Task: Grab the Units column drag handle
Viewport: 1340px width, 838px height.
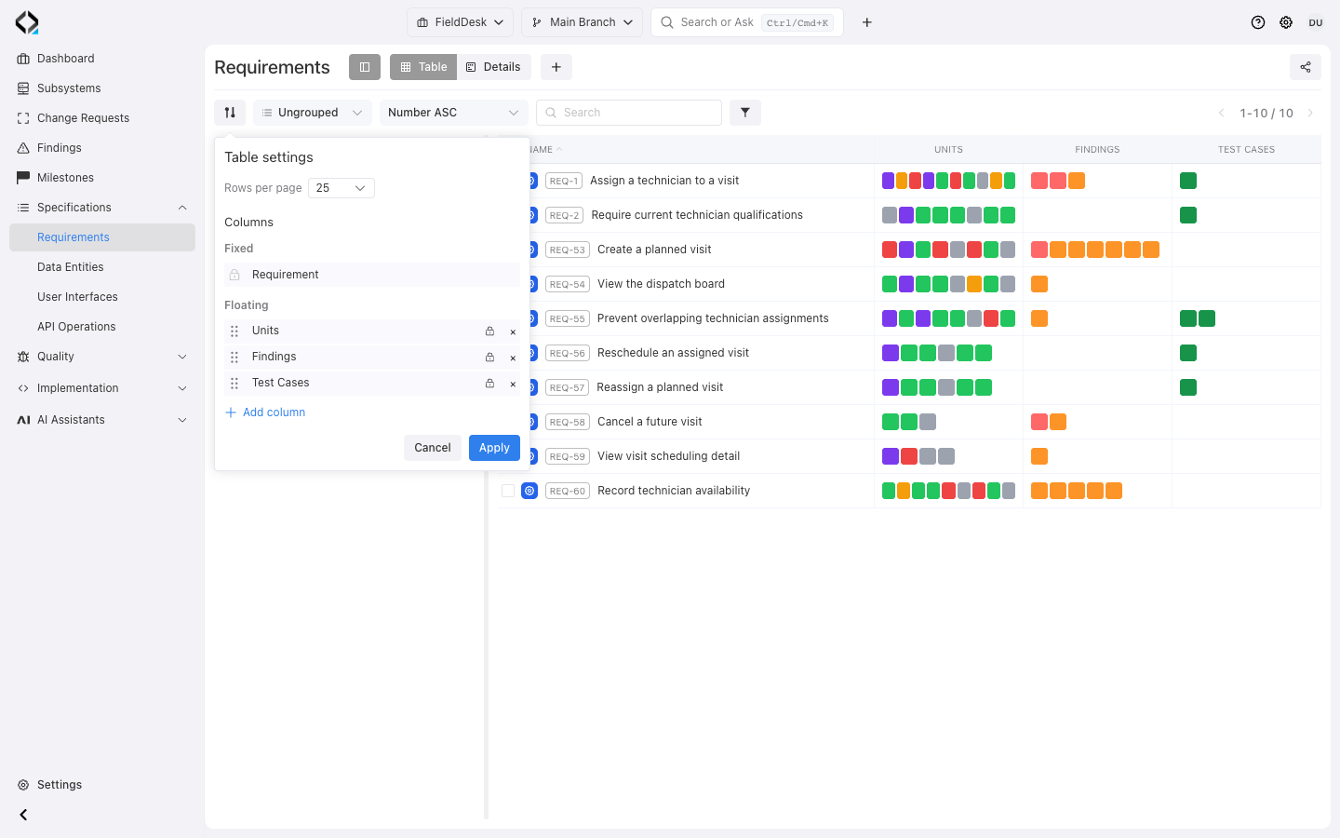Action: coord(234,331)
